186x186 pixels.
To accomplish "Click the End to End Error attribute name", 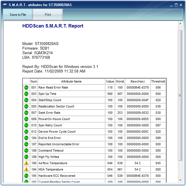I will pos(50,138).
